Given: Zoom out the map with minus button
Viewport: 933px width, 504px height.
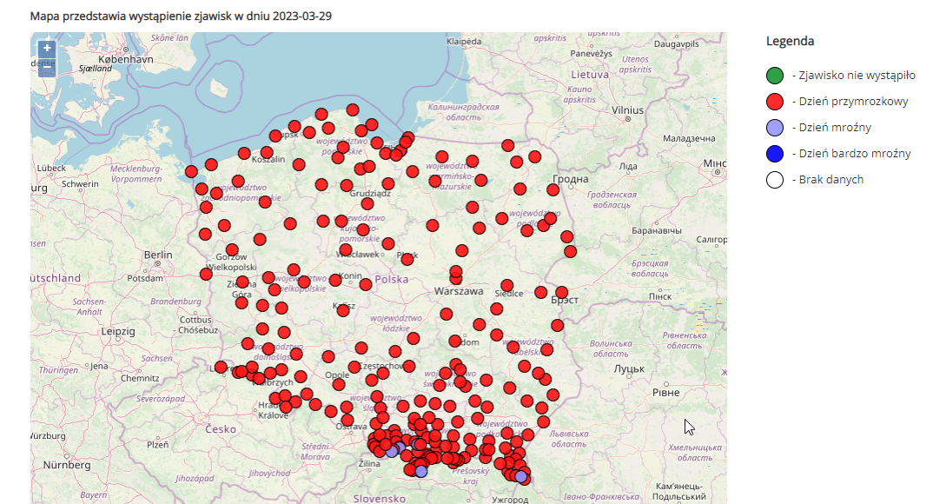Looking at the screenshot, I should point(47,67).
